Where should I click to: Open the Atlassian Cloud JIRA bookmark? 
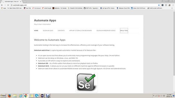coord(123,8)
